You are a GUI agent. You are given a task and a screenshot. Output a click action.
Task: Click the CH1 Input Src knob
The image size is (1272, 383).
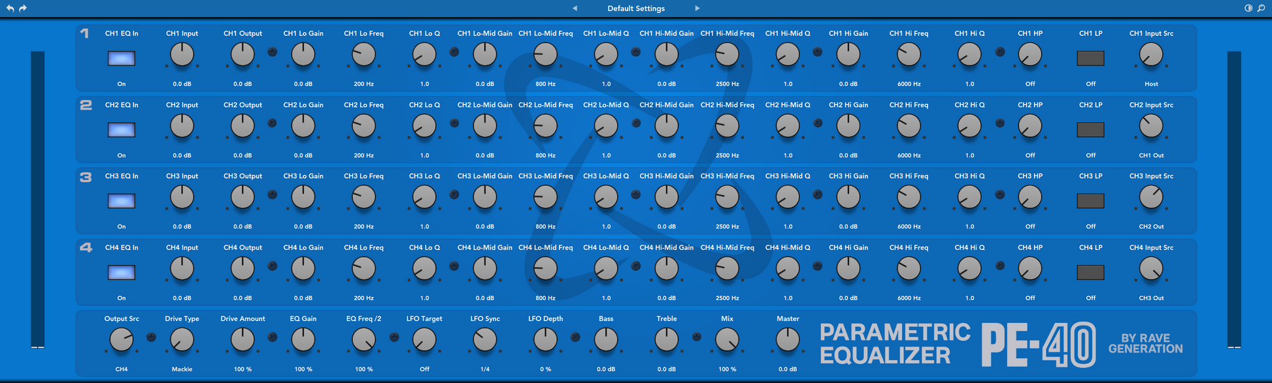click(1151, 55)
